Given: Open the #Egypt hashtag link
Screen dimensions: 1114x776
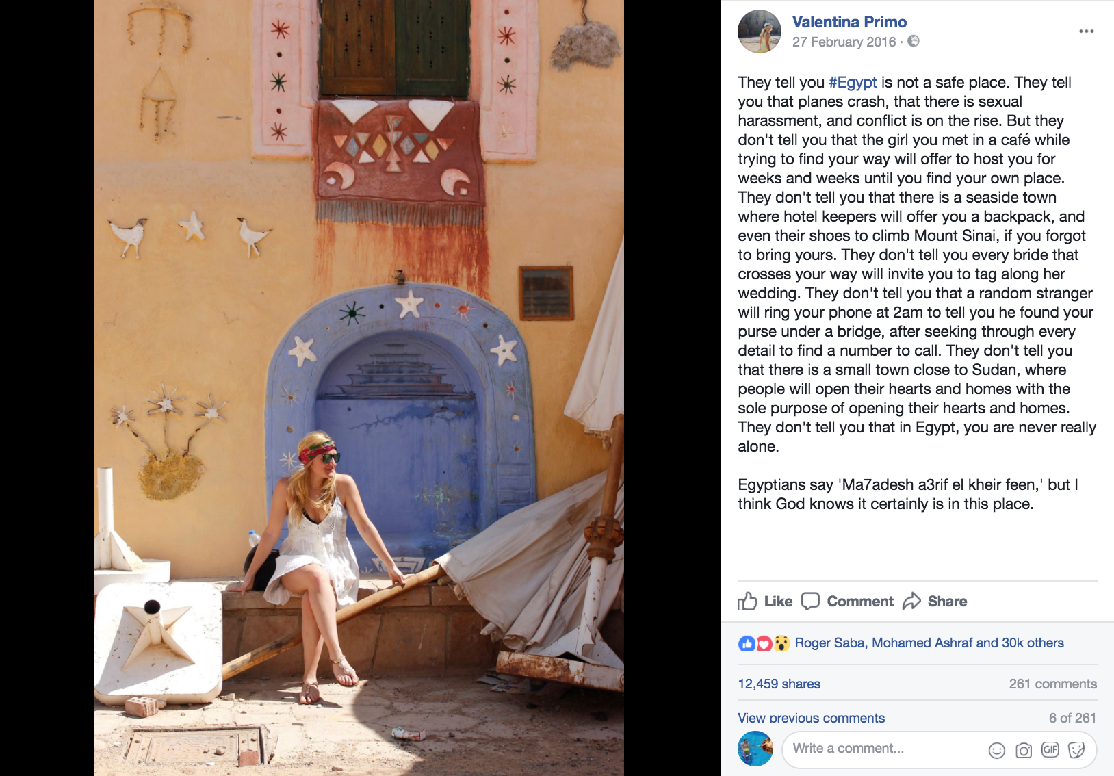Looking at the screenshot, I should (x=853, y=82).
